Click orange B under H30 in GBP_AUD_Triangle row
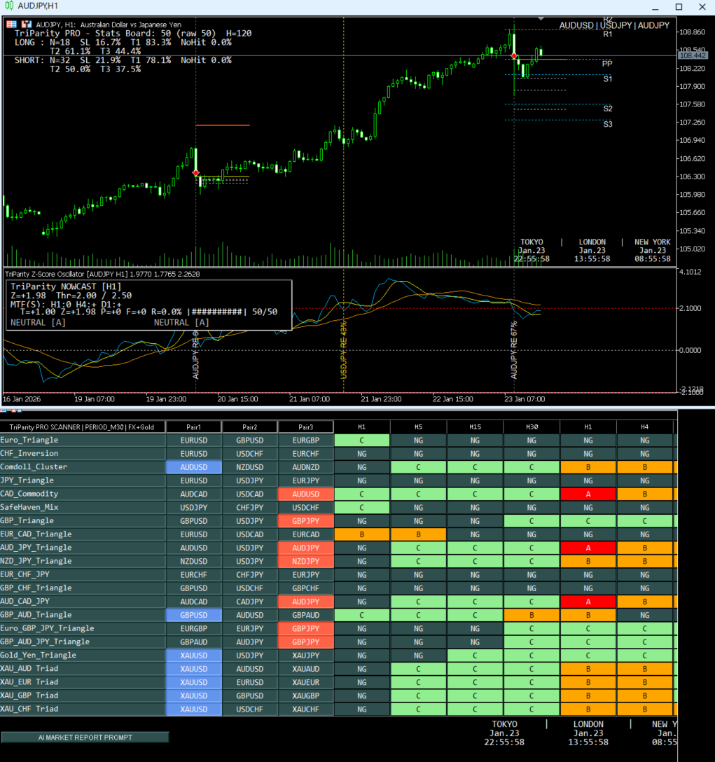The width and height of the screenshot is (715, 762). [x=532, y=615]
